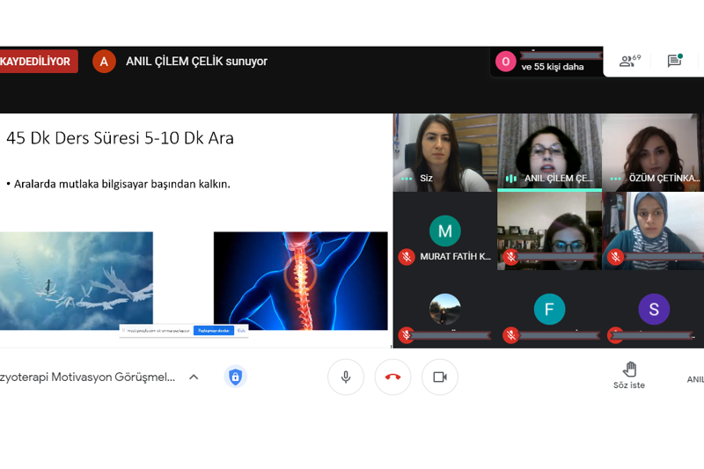Click the spine anatomy image on slide
The height and width of the screenshot is (469, 704).
300,280
